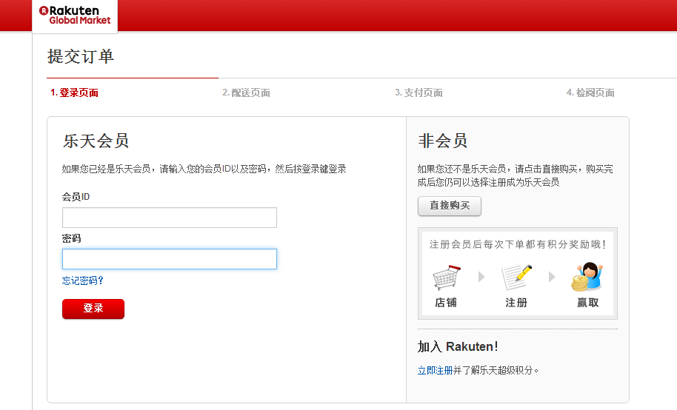Click the 加入 Rakuten! heading
Viewport: 677px width, 410px height.
(x=458, y=346)
